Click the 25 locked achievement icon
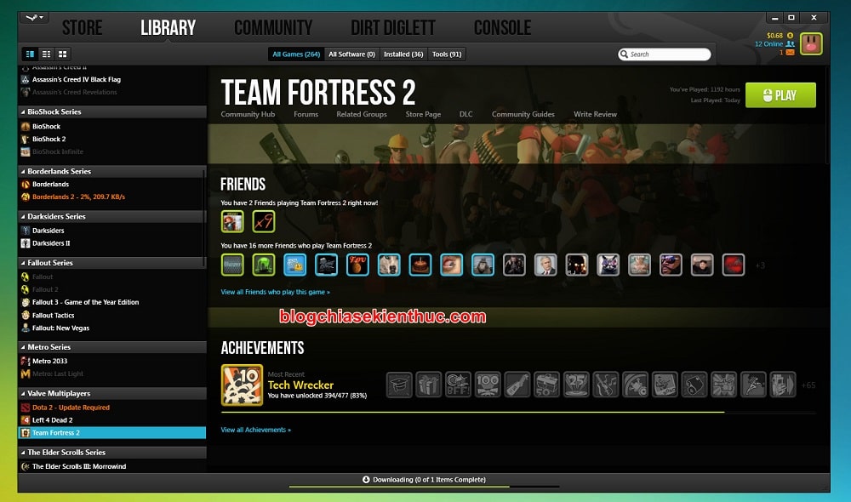The height and width of the screenshot is (502, 851). coord(576,385)
